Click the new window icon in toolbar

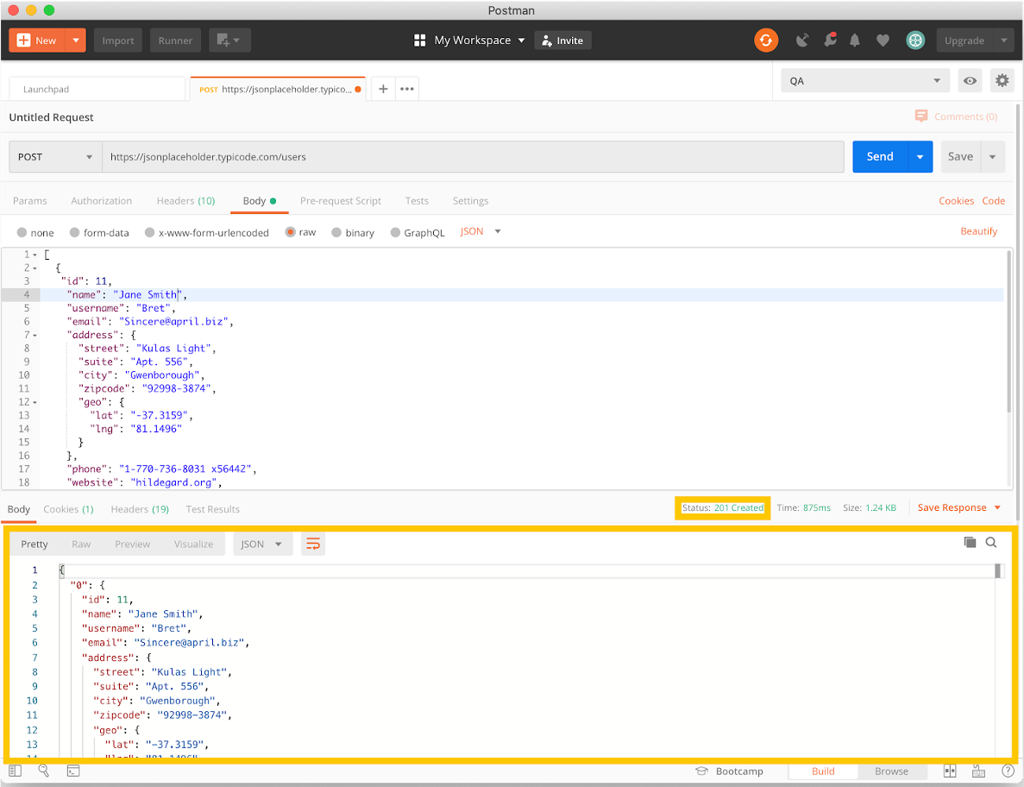[229, 41]
